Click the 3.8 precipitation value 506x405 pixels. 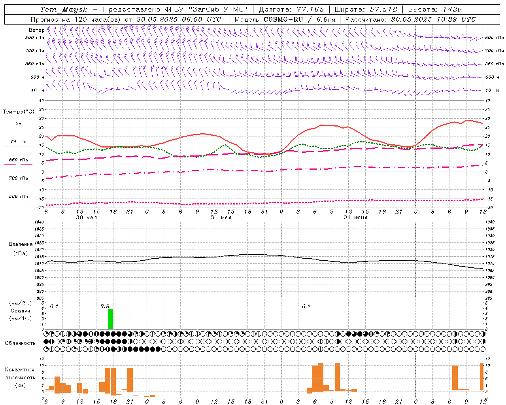click(x=105, y=306)
